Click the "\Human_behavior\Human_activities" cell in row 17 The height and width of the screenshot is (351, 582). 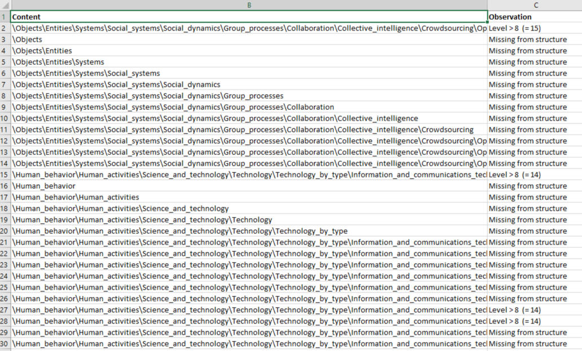click(x=249, y=197)
